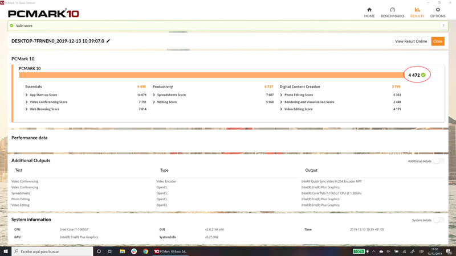Open the OPTIONS gear menu

438,12
